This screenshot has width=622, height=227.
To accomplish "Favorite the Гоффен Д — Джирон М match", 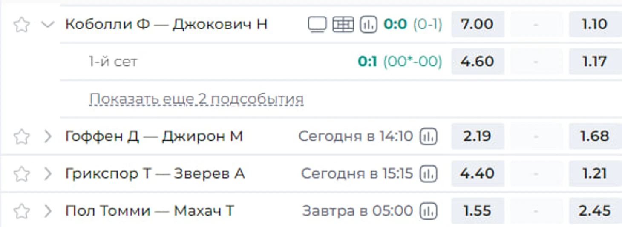I will [21, 137].
